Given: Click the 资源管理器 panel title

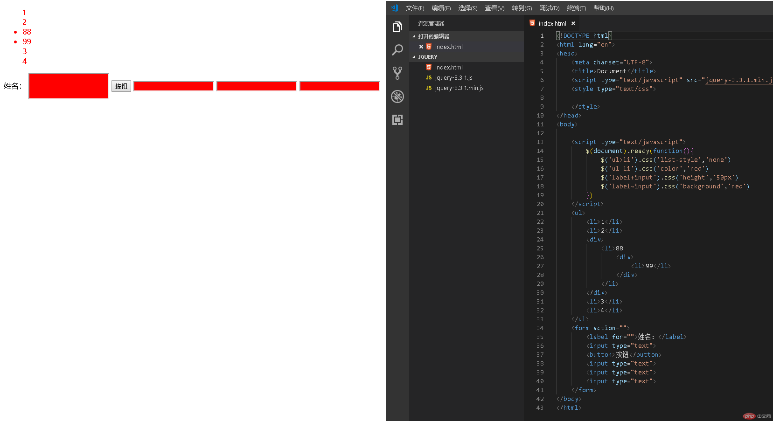Looking at the screenshot, I should pos(431,23).
